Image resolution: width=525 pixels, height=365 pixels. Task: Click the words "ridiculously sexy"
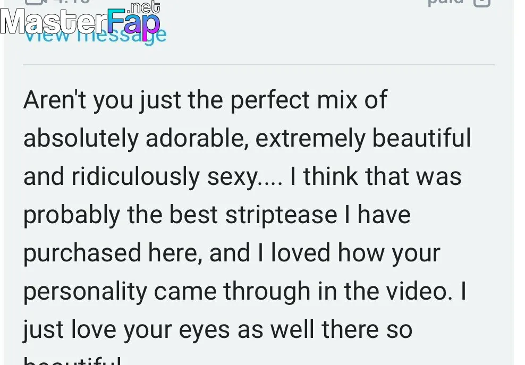tap(165, 176)
